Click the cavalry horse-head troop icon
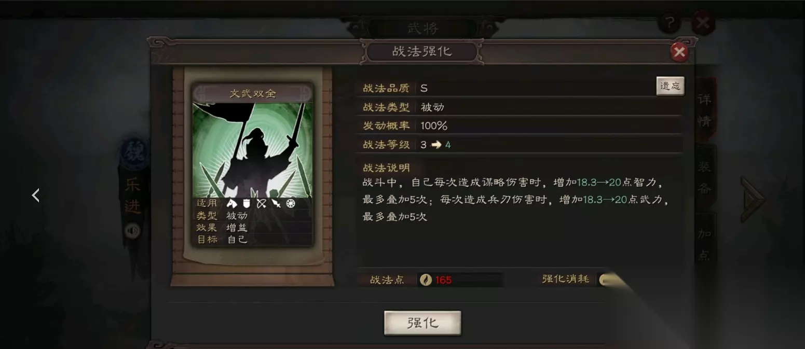 click(x=231, y=204)
